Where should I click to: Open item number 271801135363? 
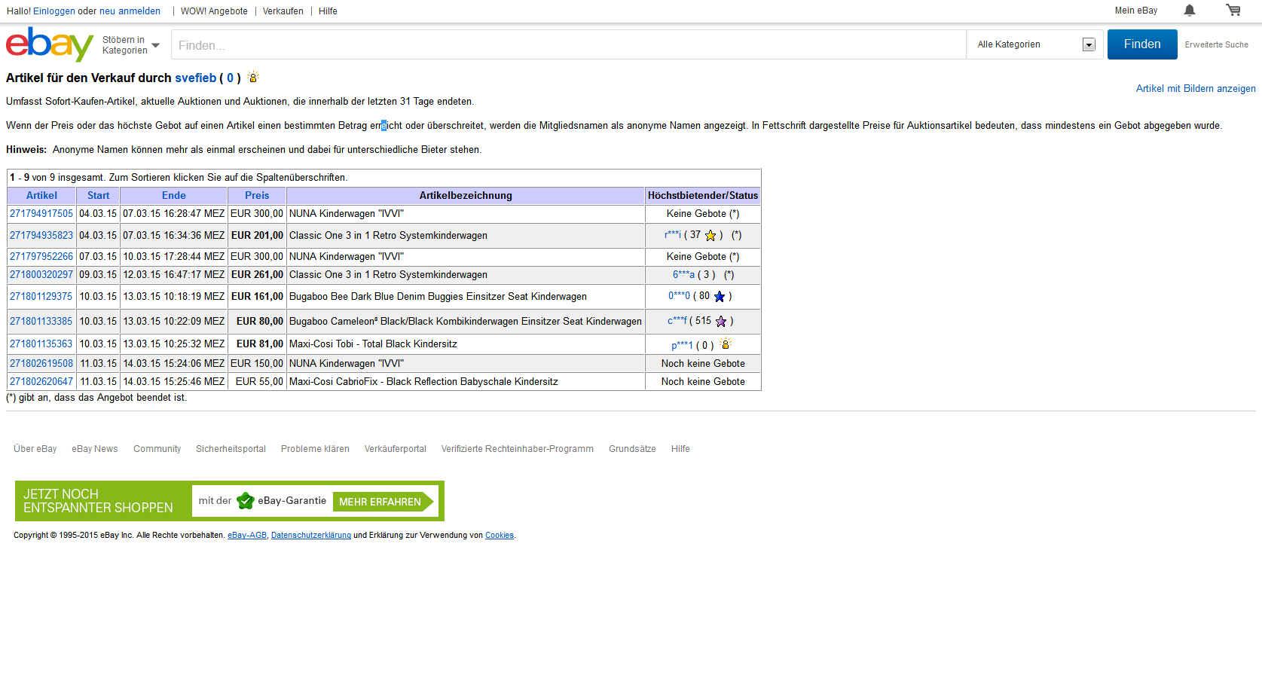[41, 344]
